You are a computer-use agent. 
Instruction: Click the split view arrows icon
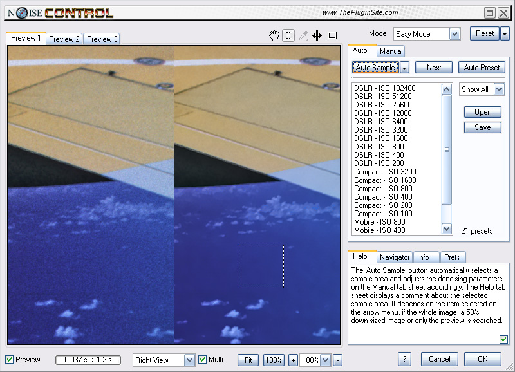[317, 36]
